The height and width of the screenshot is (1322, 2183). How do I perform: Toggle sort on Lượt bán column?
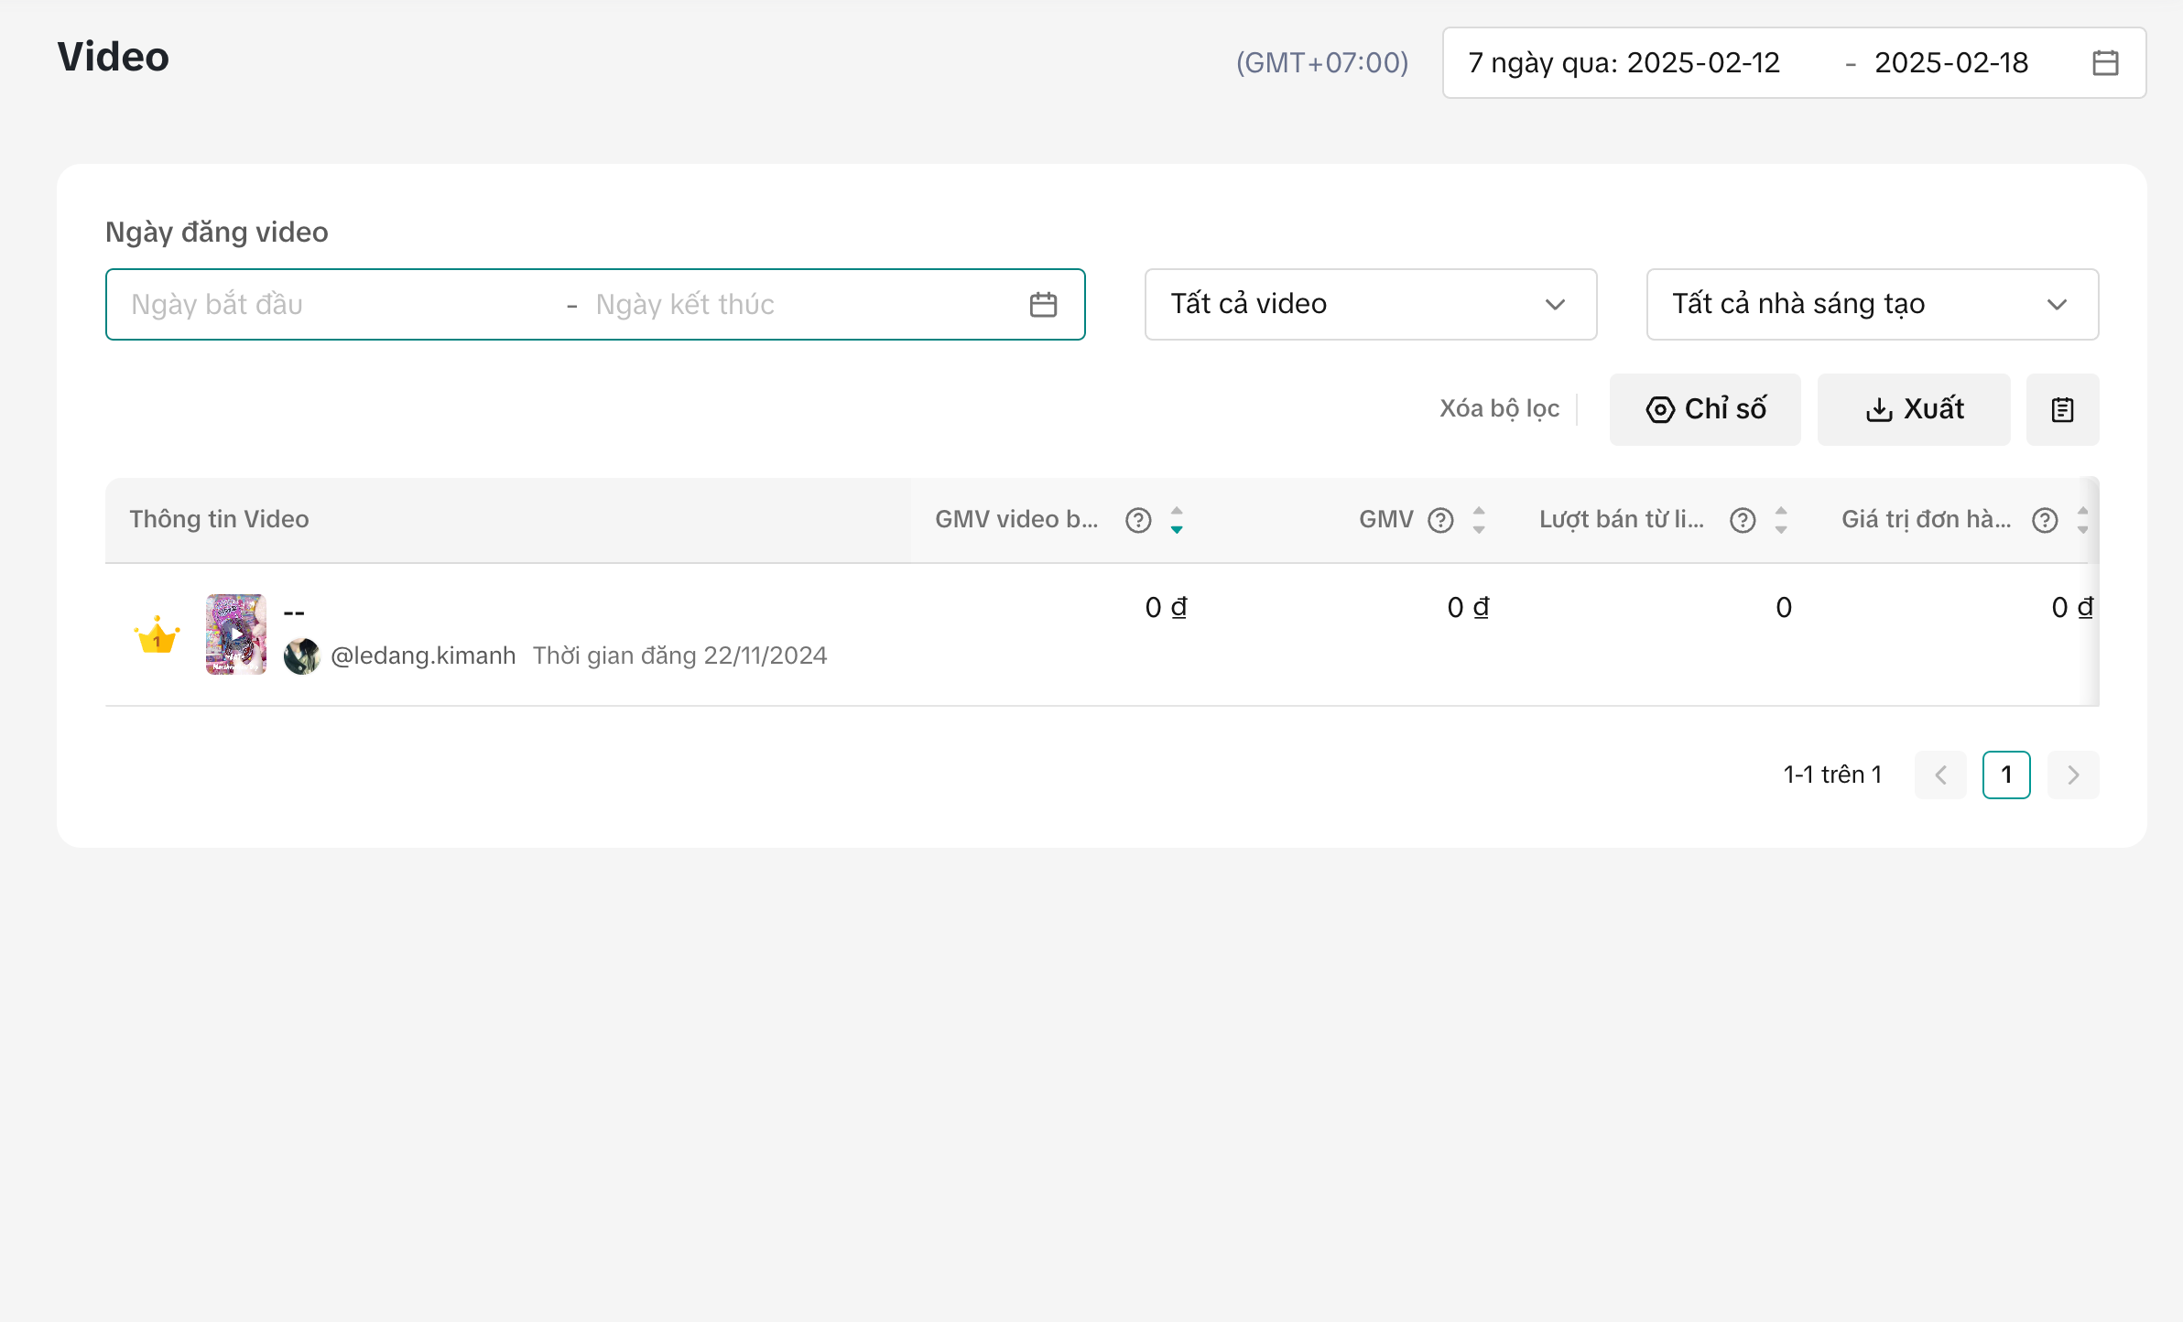(1781, 520)
